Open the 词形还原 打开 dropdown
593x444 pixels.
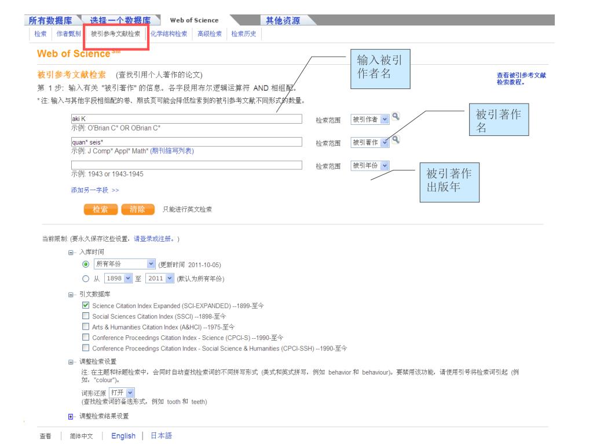click(122, 393)
